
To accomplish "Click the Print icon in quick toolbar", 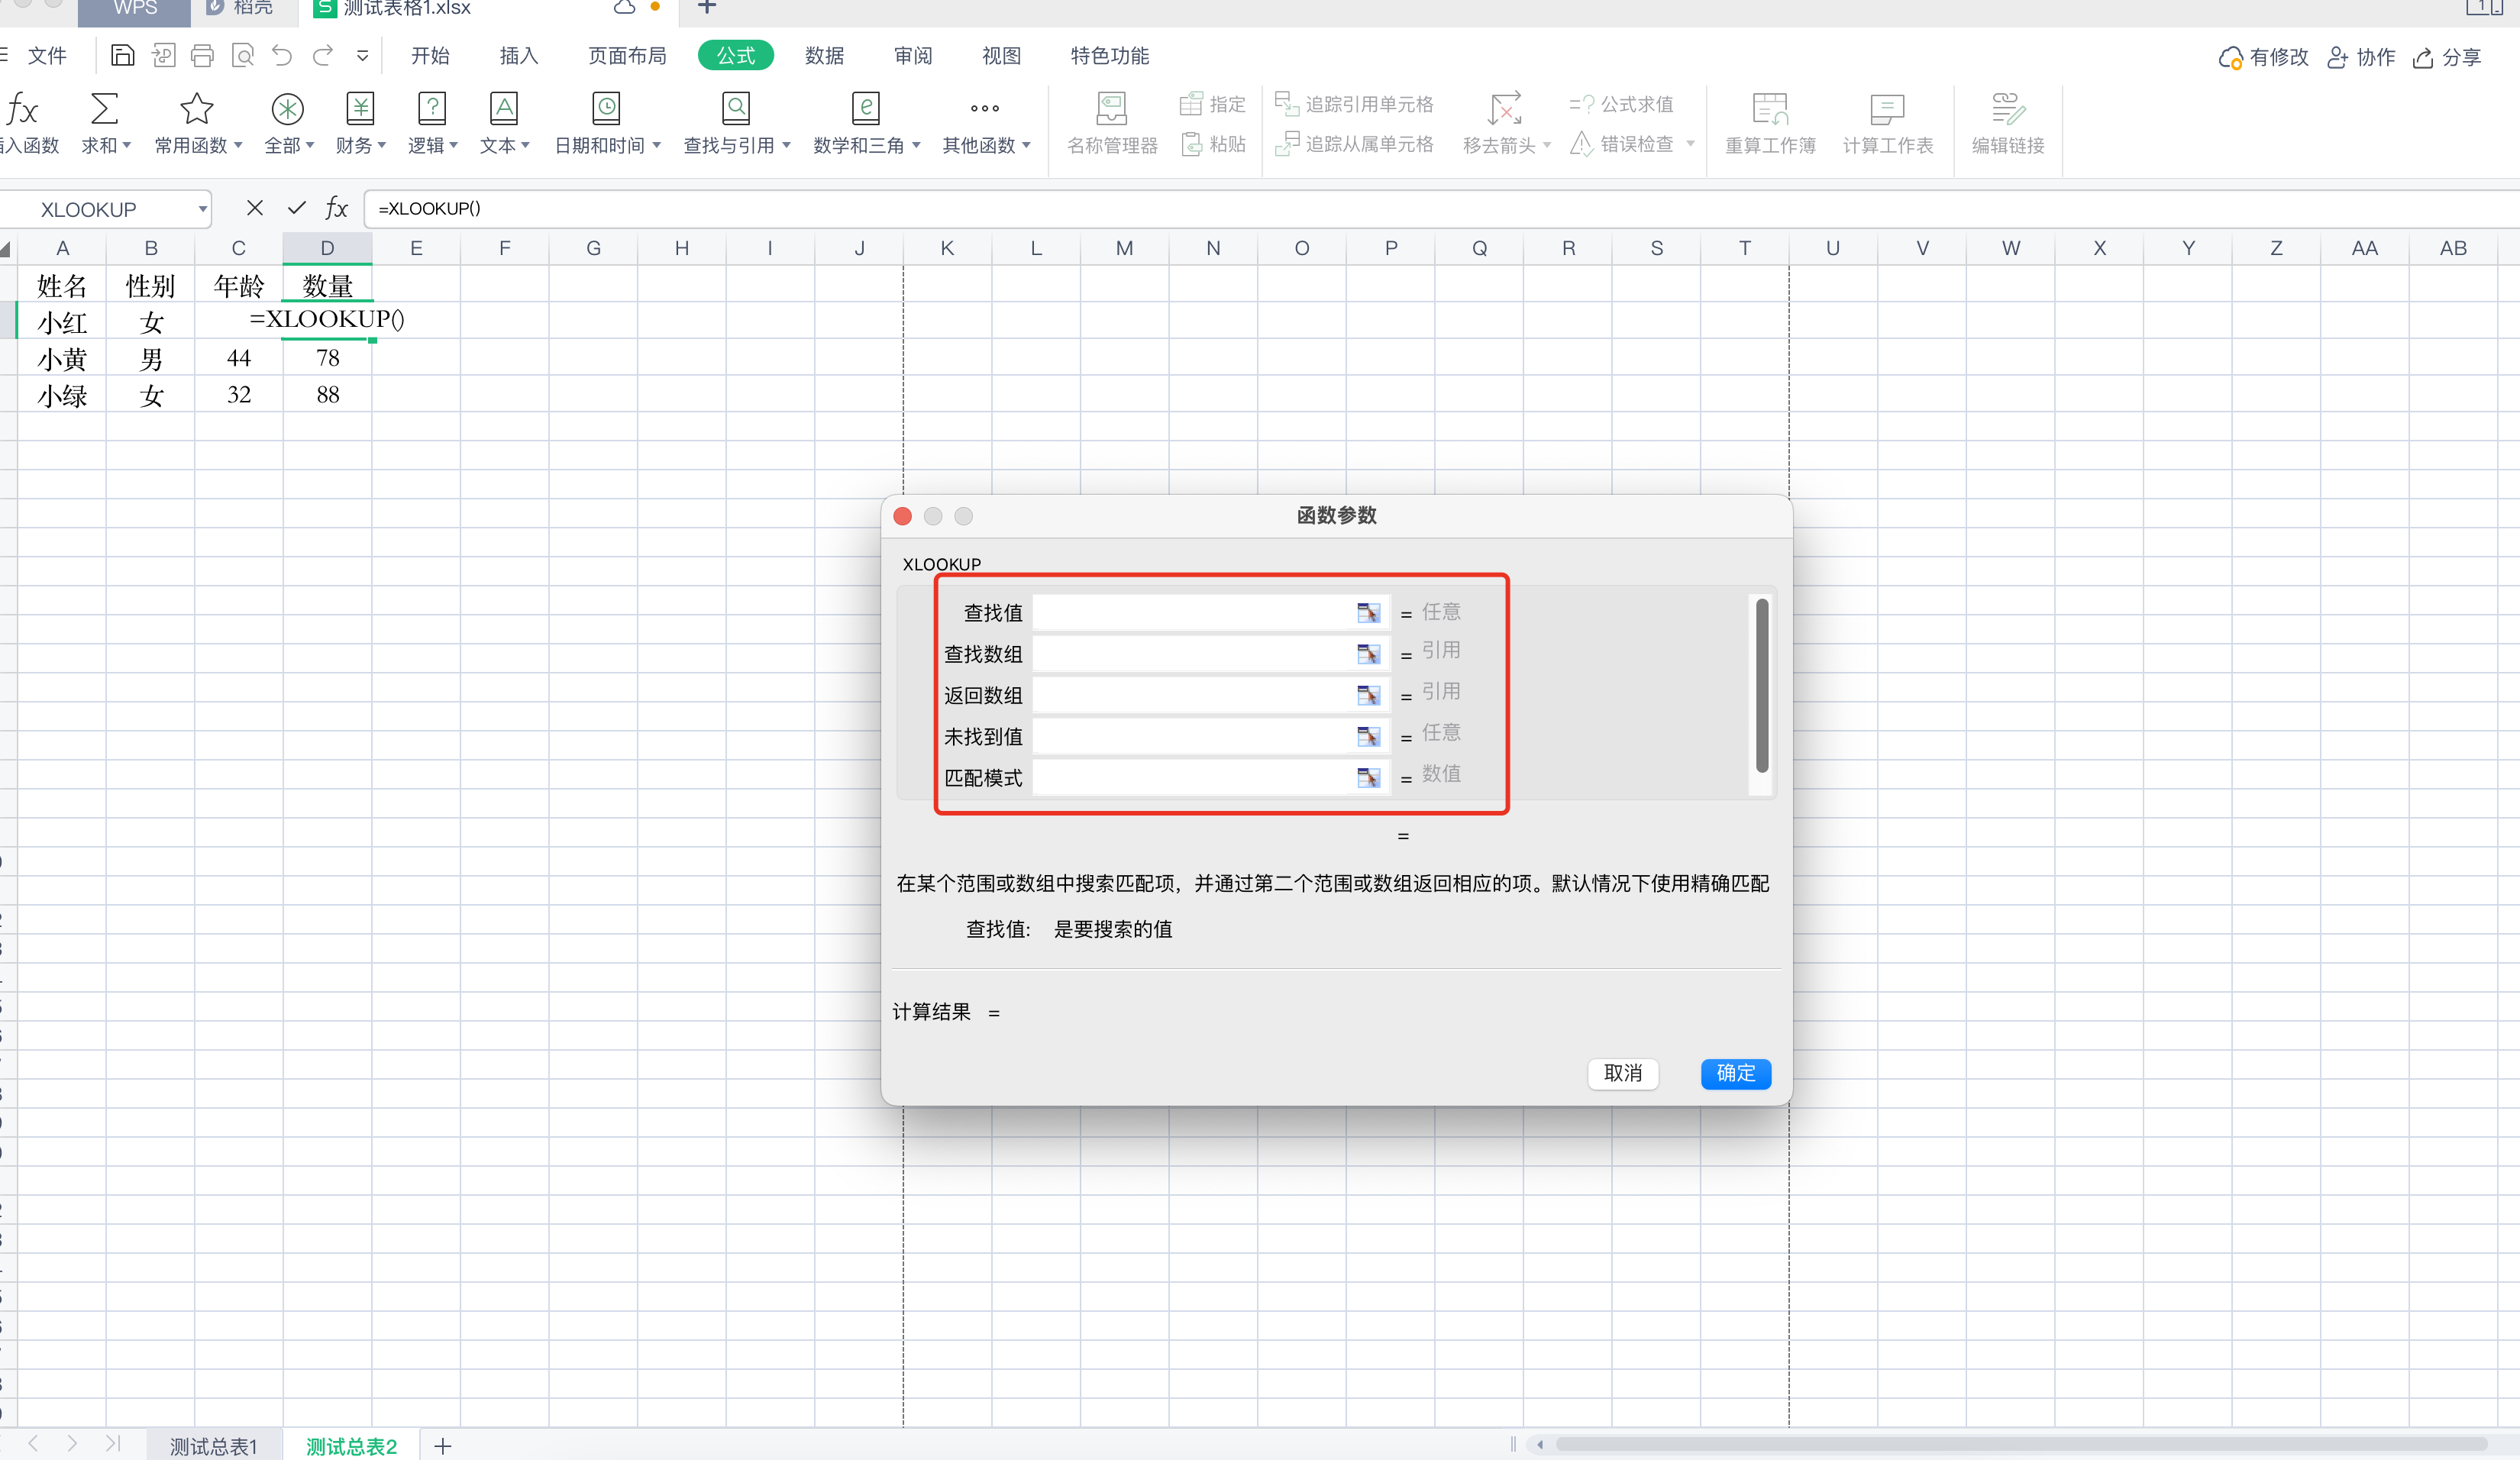I will coord(202,56).
